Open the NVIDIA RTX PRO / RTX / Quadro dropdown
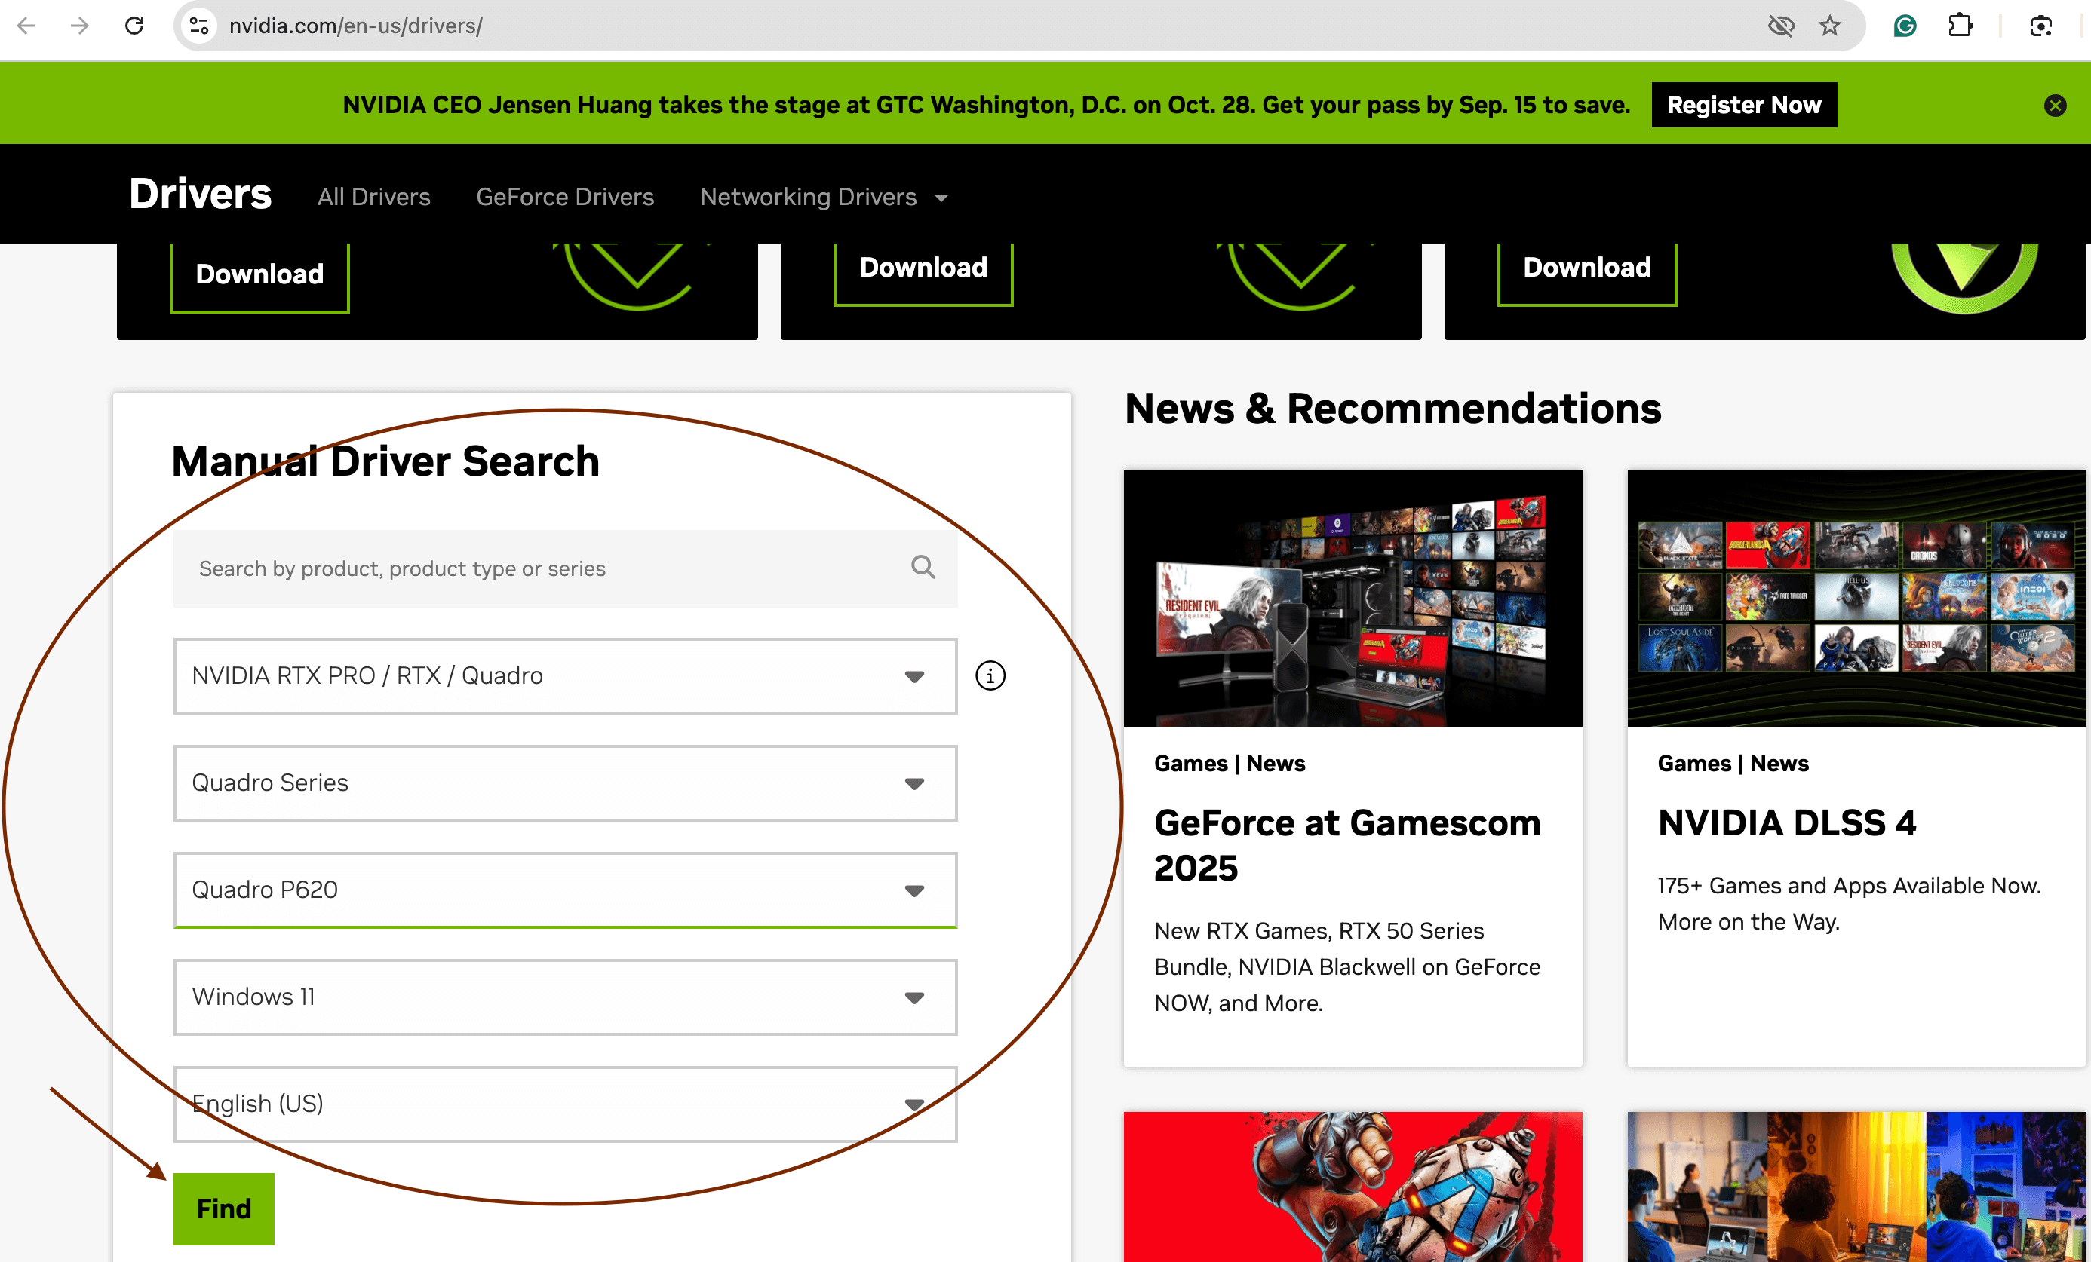2091x1262 pixels. click(564, 676)
